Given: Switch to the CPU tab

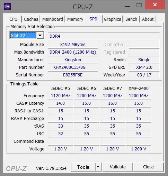Looking at the screenshot, I should click(x=14, y=19).
